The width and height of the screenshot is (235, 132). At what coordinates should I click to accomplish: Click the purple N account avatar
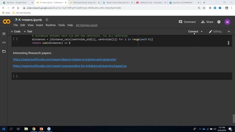coord(227,22)
